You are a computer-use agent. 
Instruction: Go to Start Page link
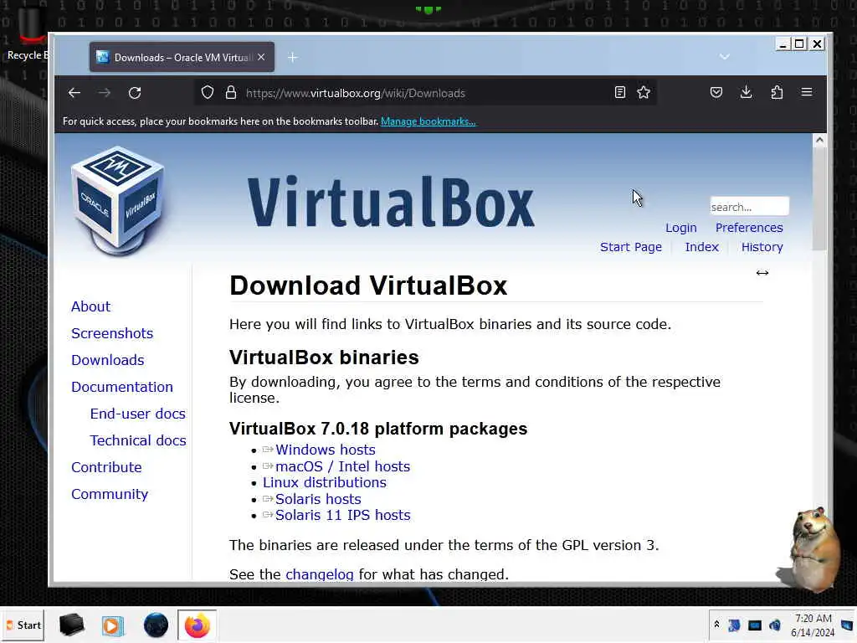click(631, 247)
